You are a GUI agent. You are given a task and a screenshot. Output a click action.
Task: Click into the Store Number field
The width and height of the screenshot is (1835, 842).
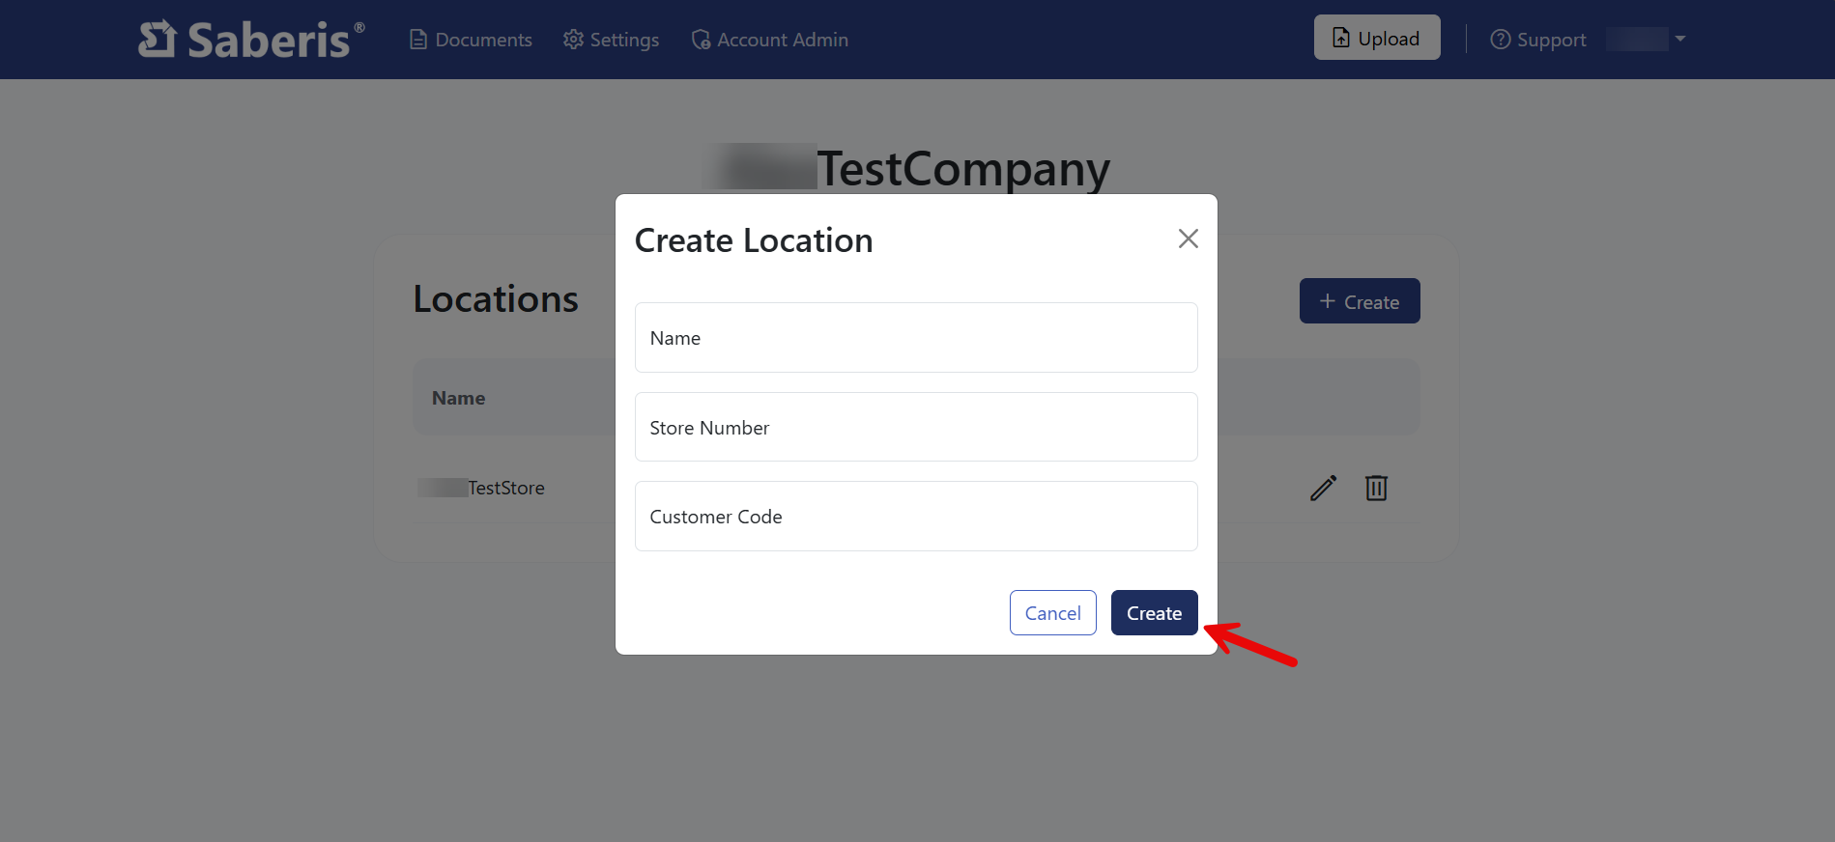coord(915,427)
